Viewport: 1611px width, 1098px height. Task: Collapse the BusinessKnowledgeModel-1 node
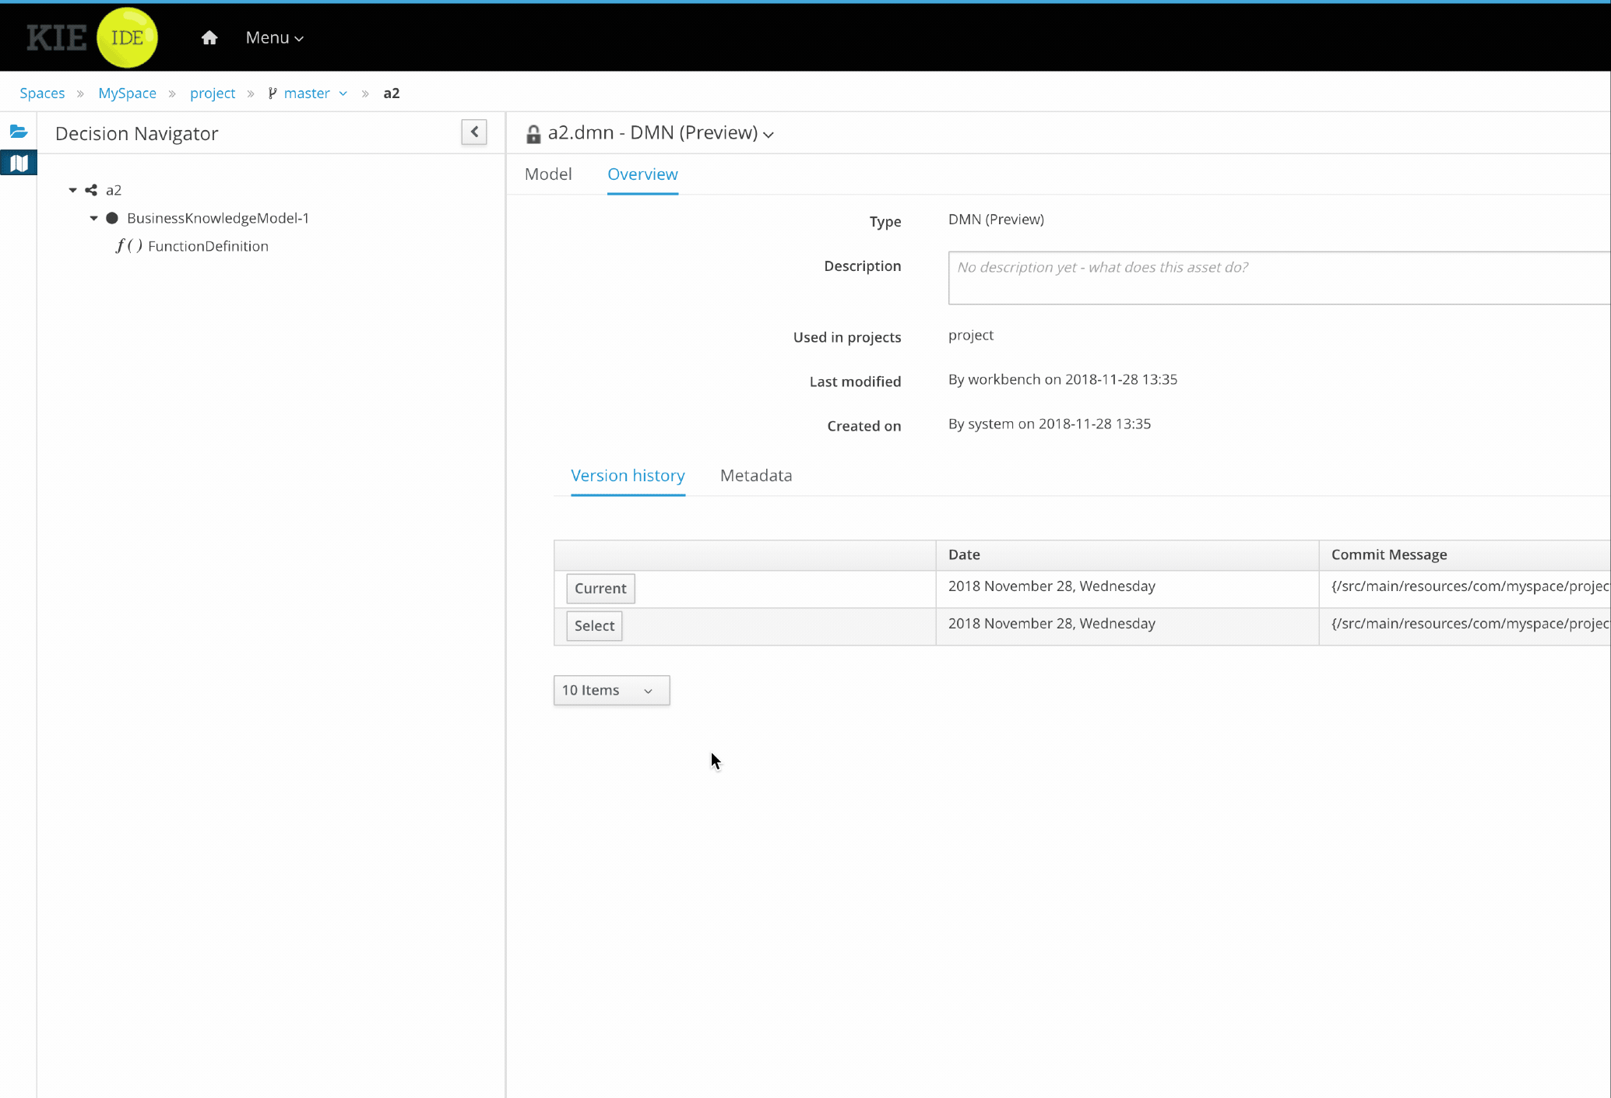coord(93,218)
